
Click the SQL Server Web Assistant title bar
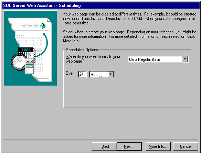pos(101,5)
